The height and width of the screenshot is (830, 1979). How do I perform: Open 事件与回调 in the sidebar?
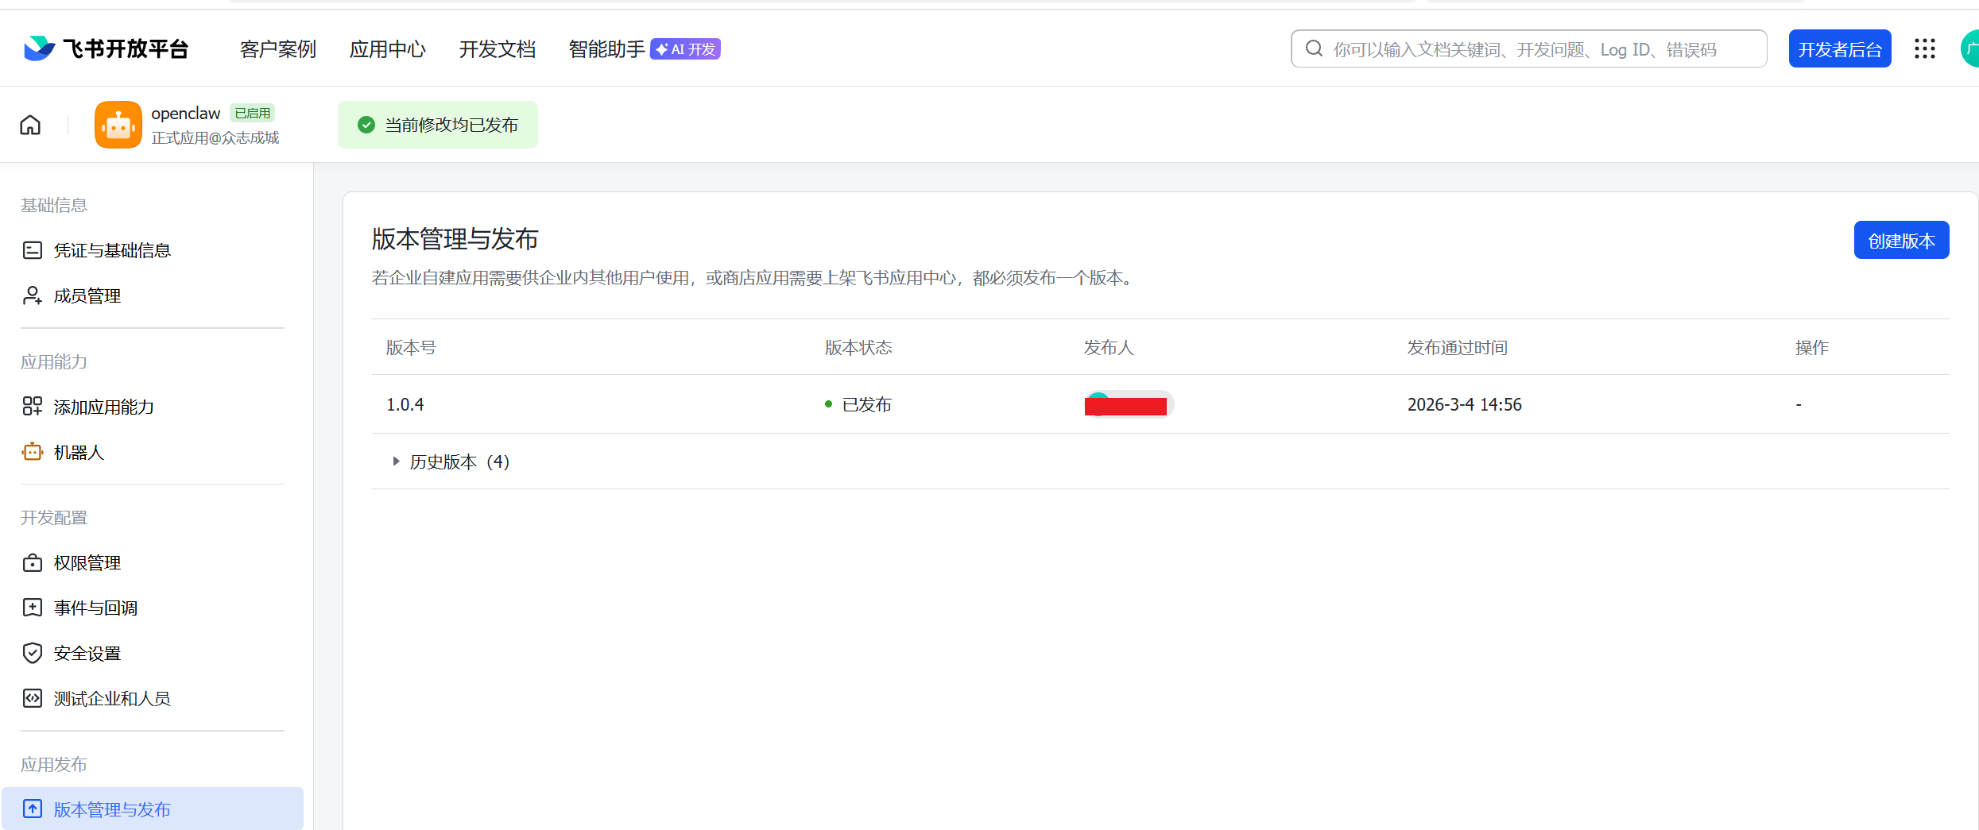tap(95, 608)
